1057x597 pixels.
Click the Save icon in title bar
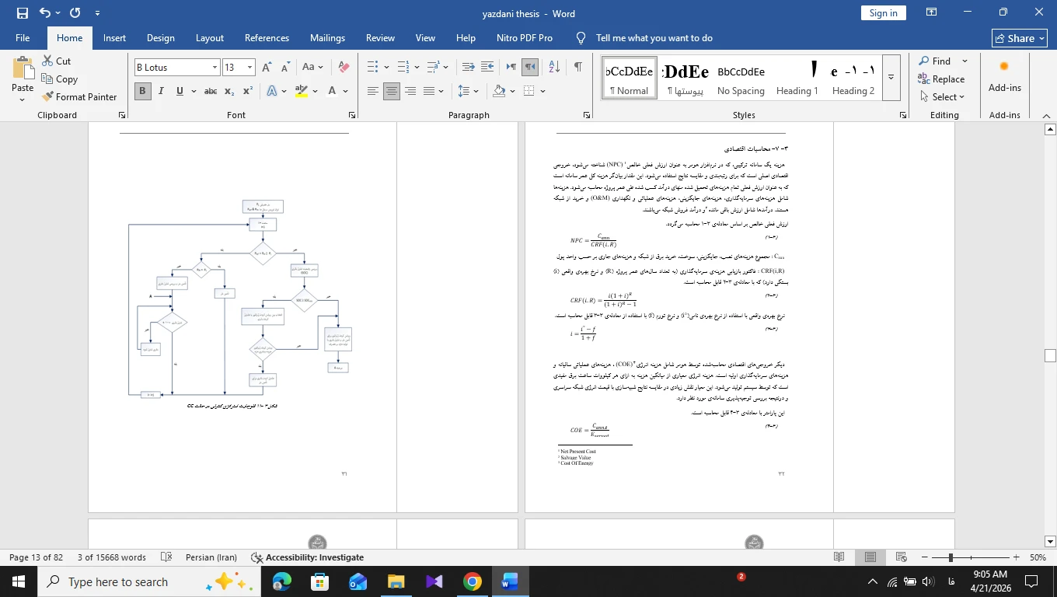22,12
